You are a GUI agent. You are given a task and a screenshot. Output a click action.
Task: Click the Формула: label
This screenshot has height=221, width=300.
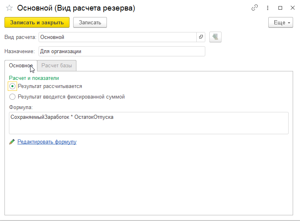[x=21, y=107]
